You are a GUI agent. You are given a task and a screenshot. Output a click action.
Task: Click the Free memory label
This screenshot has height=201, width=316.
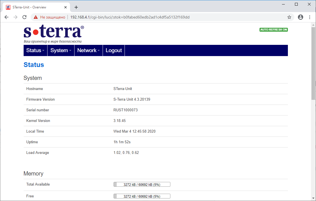pos(30,196)
